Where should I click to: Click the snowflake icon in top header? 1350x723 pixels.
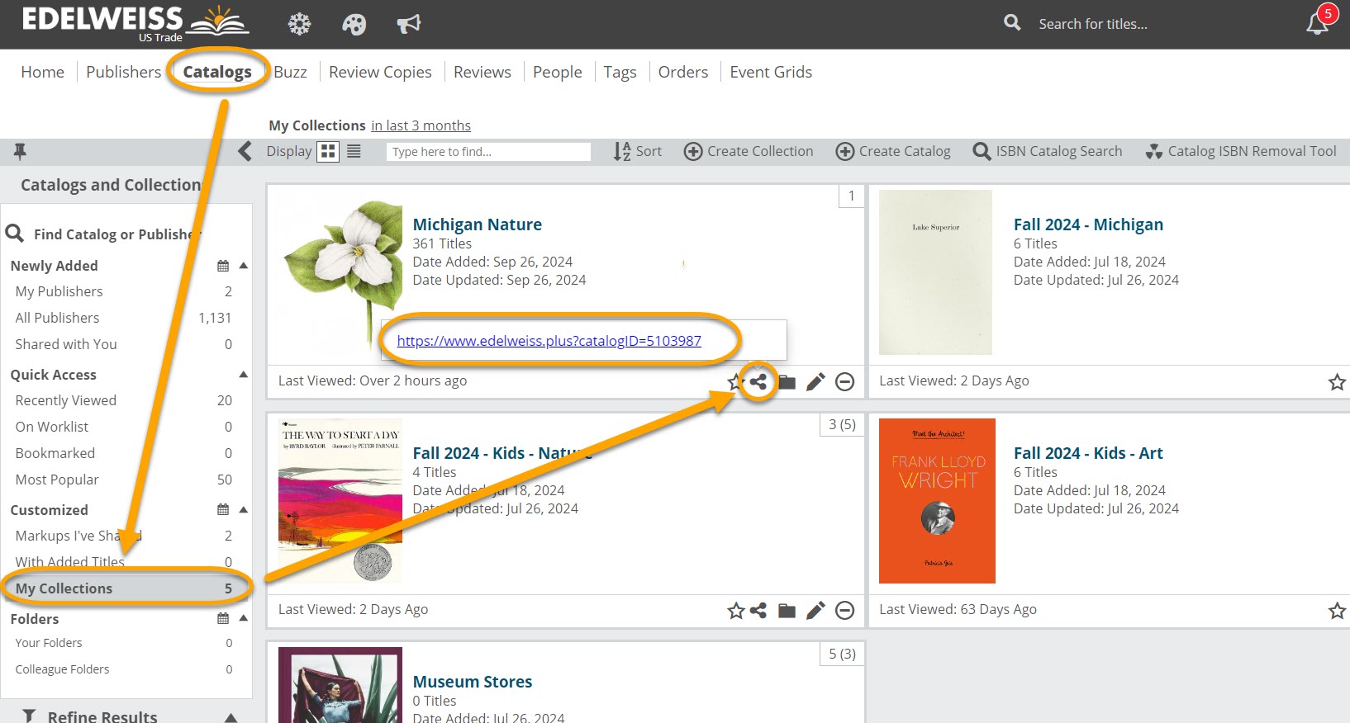tap(299, 24)
